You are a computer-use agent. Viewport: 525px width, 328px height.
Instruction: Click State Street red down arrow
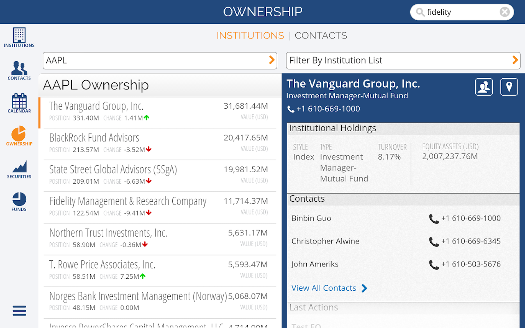[149, 181]
